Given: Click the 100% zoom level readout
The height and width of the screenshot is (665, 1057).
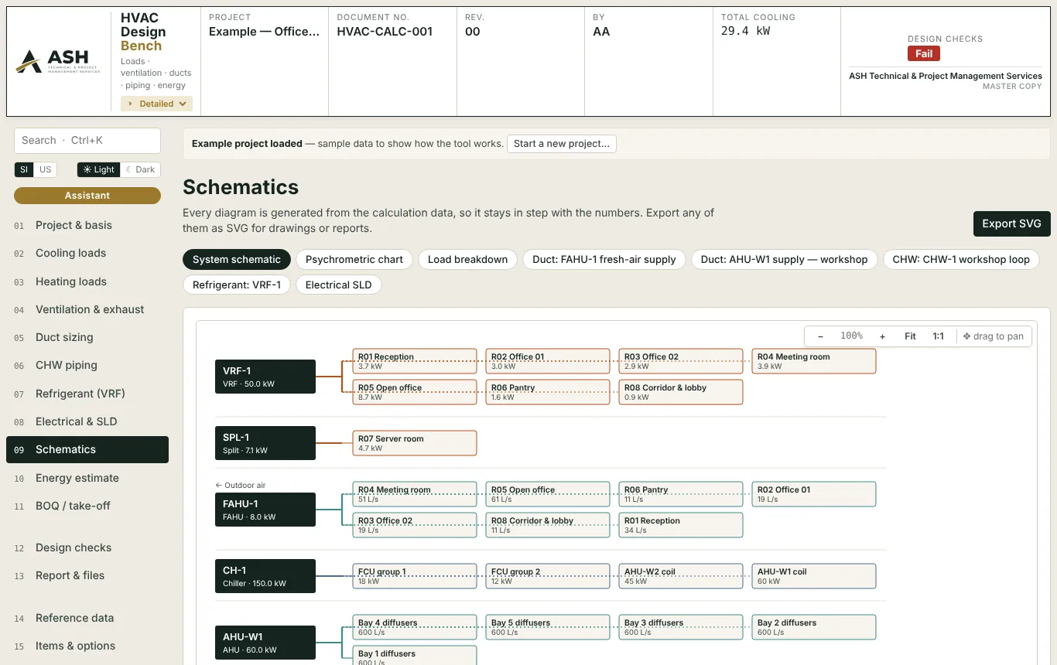Looking at the screenshot, I should [851, 336].
